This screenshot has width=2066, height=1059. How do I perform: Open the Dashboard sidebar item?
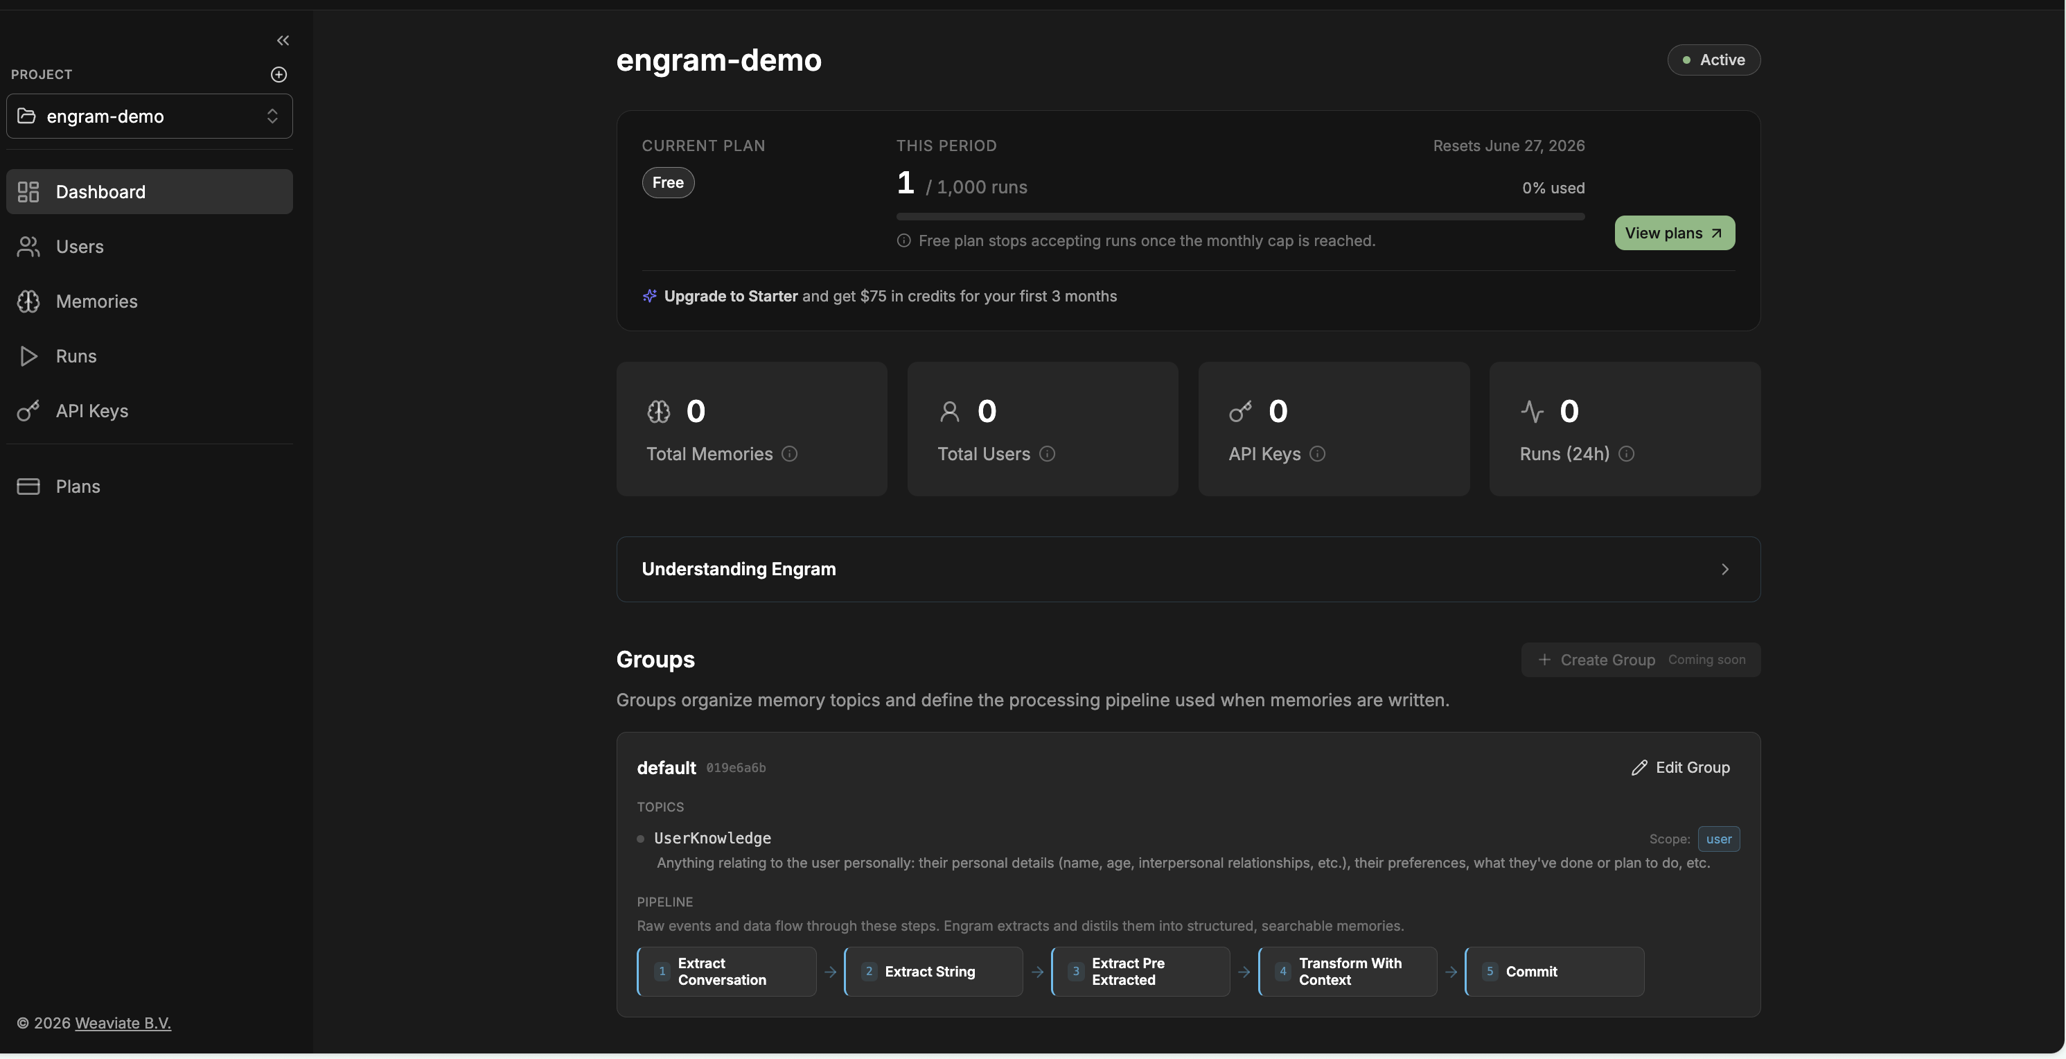(149, 192)
